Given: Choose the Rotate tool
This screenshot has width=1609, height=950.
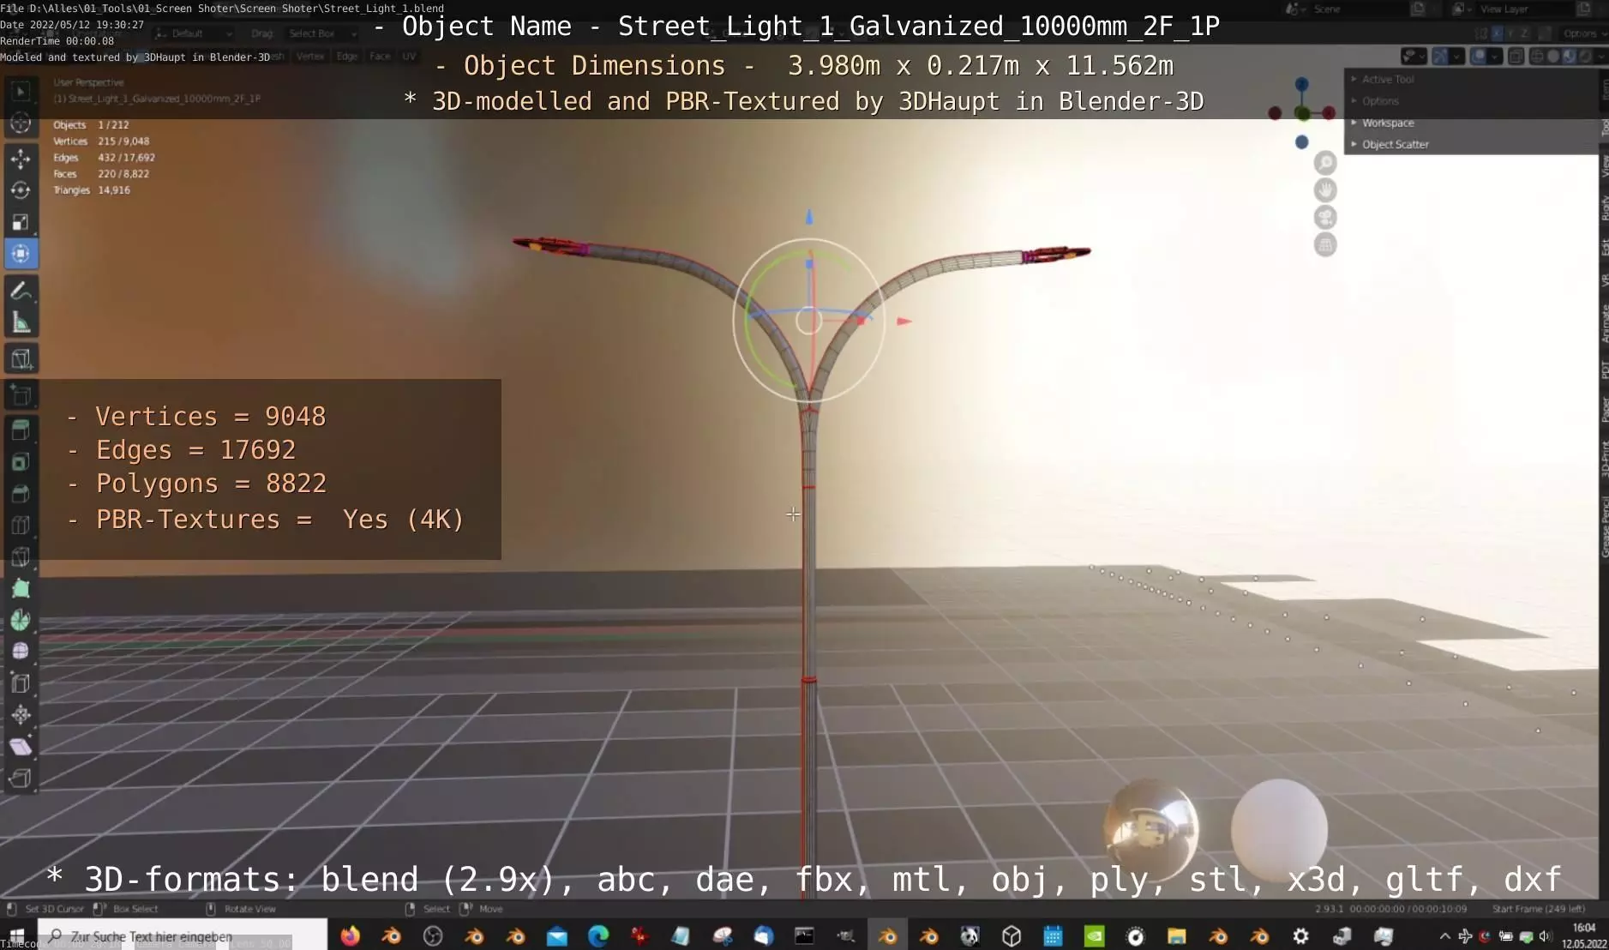Looking at the screenshot, I should coord(21,190).
